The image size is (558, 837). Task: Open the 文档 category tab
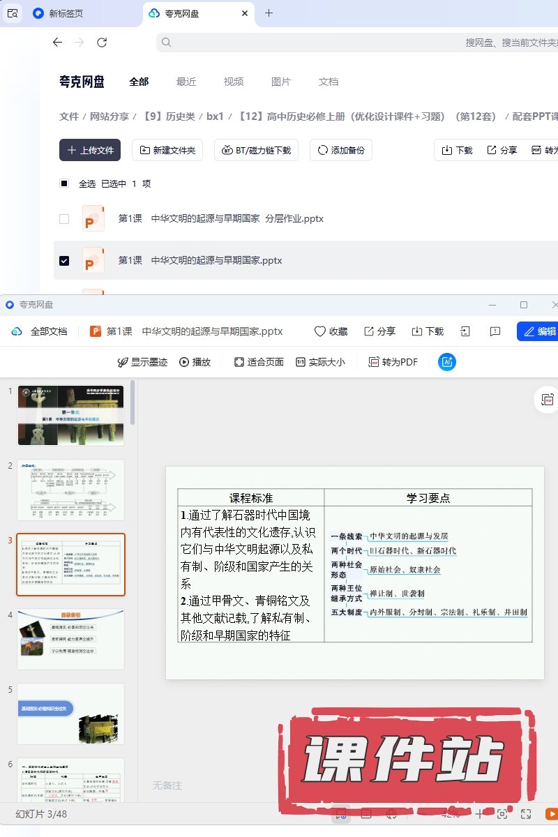(x=329, y=82)
